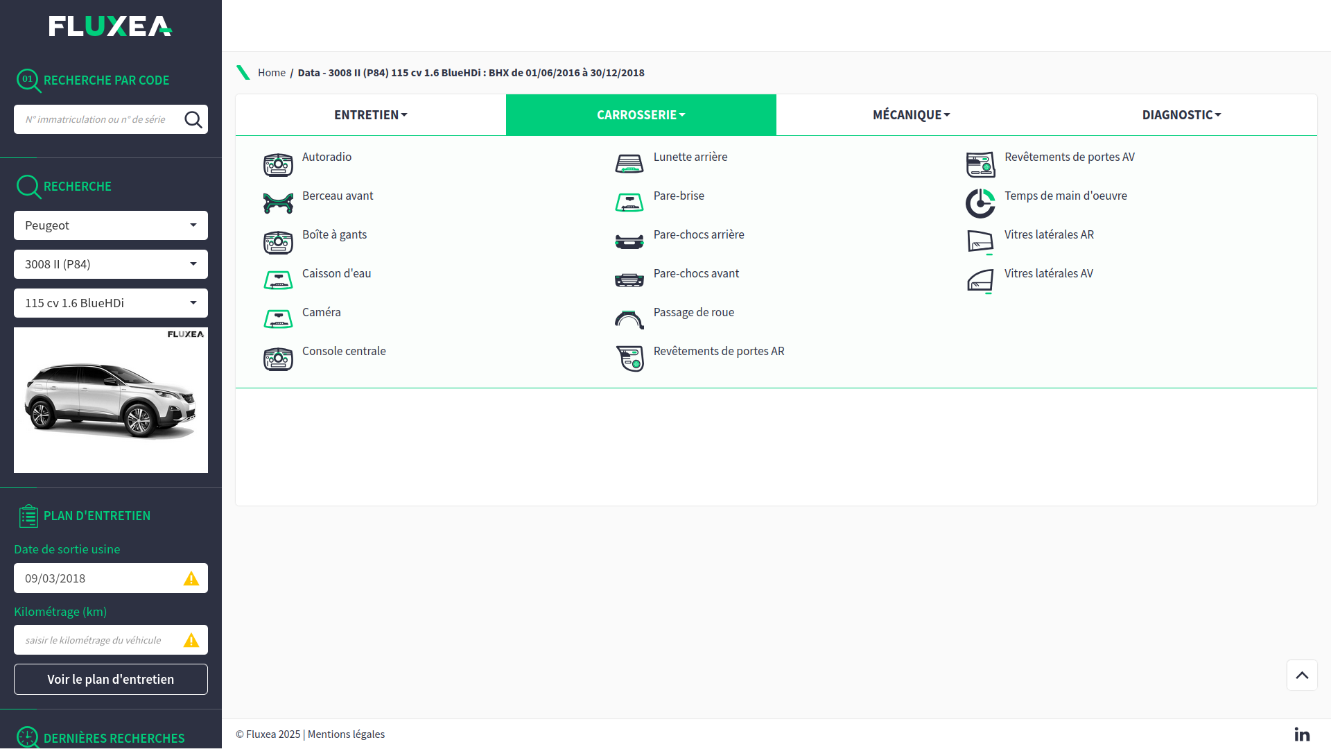Click the warning icon in the kilométrage field
The image size is (1331, 749).
pyautogui.click(x=191, y=640)
